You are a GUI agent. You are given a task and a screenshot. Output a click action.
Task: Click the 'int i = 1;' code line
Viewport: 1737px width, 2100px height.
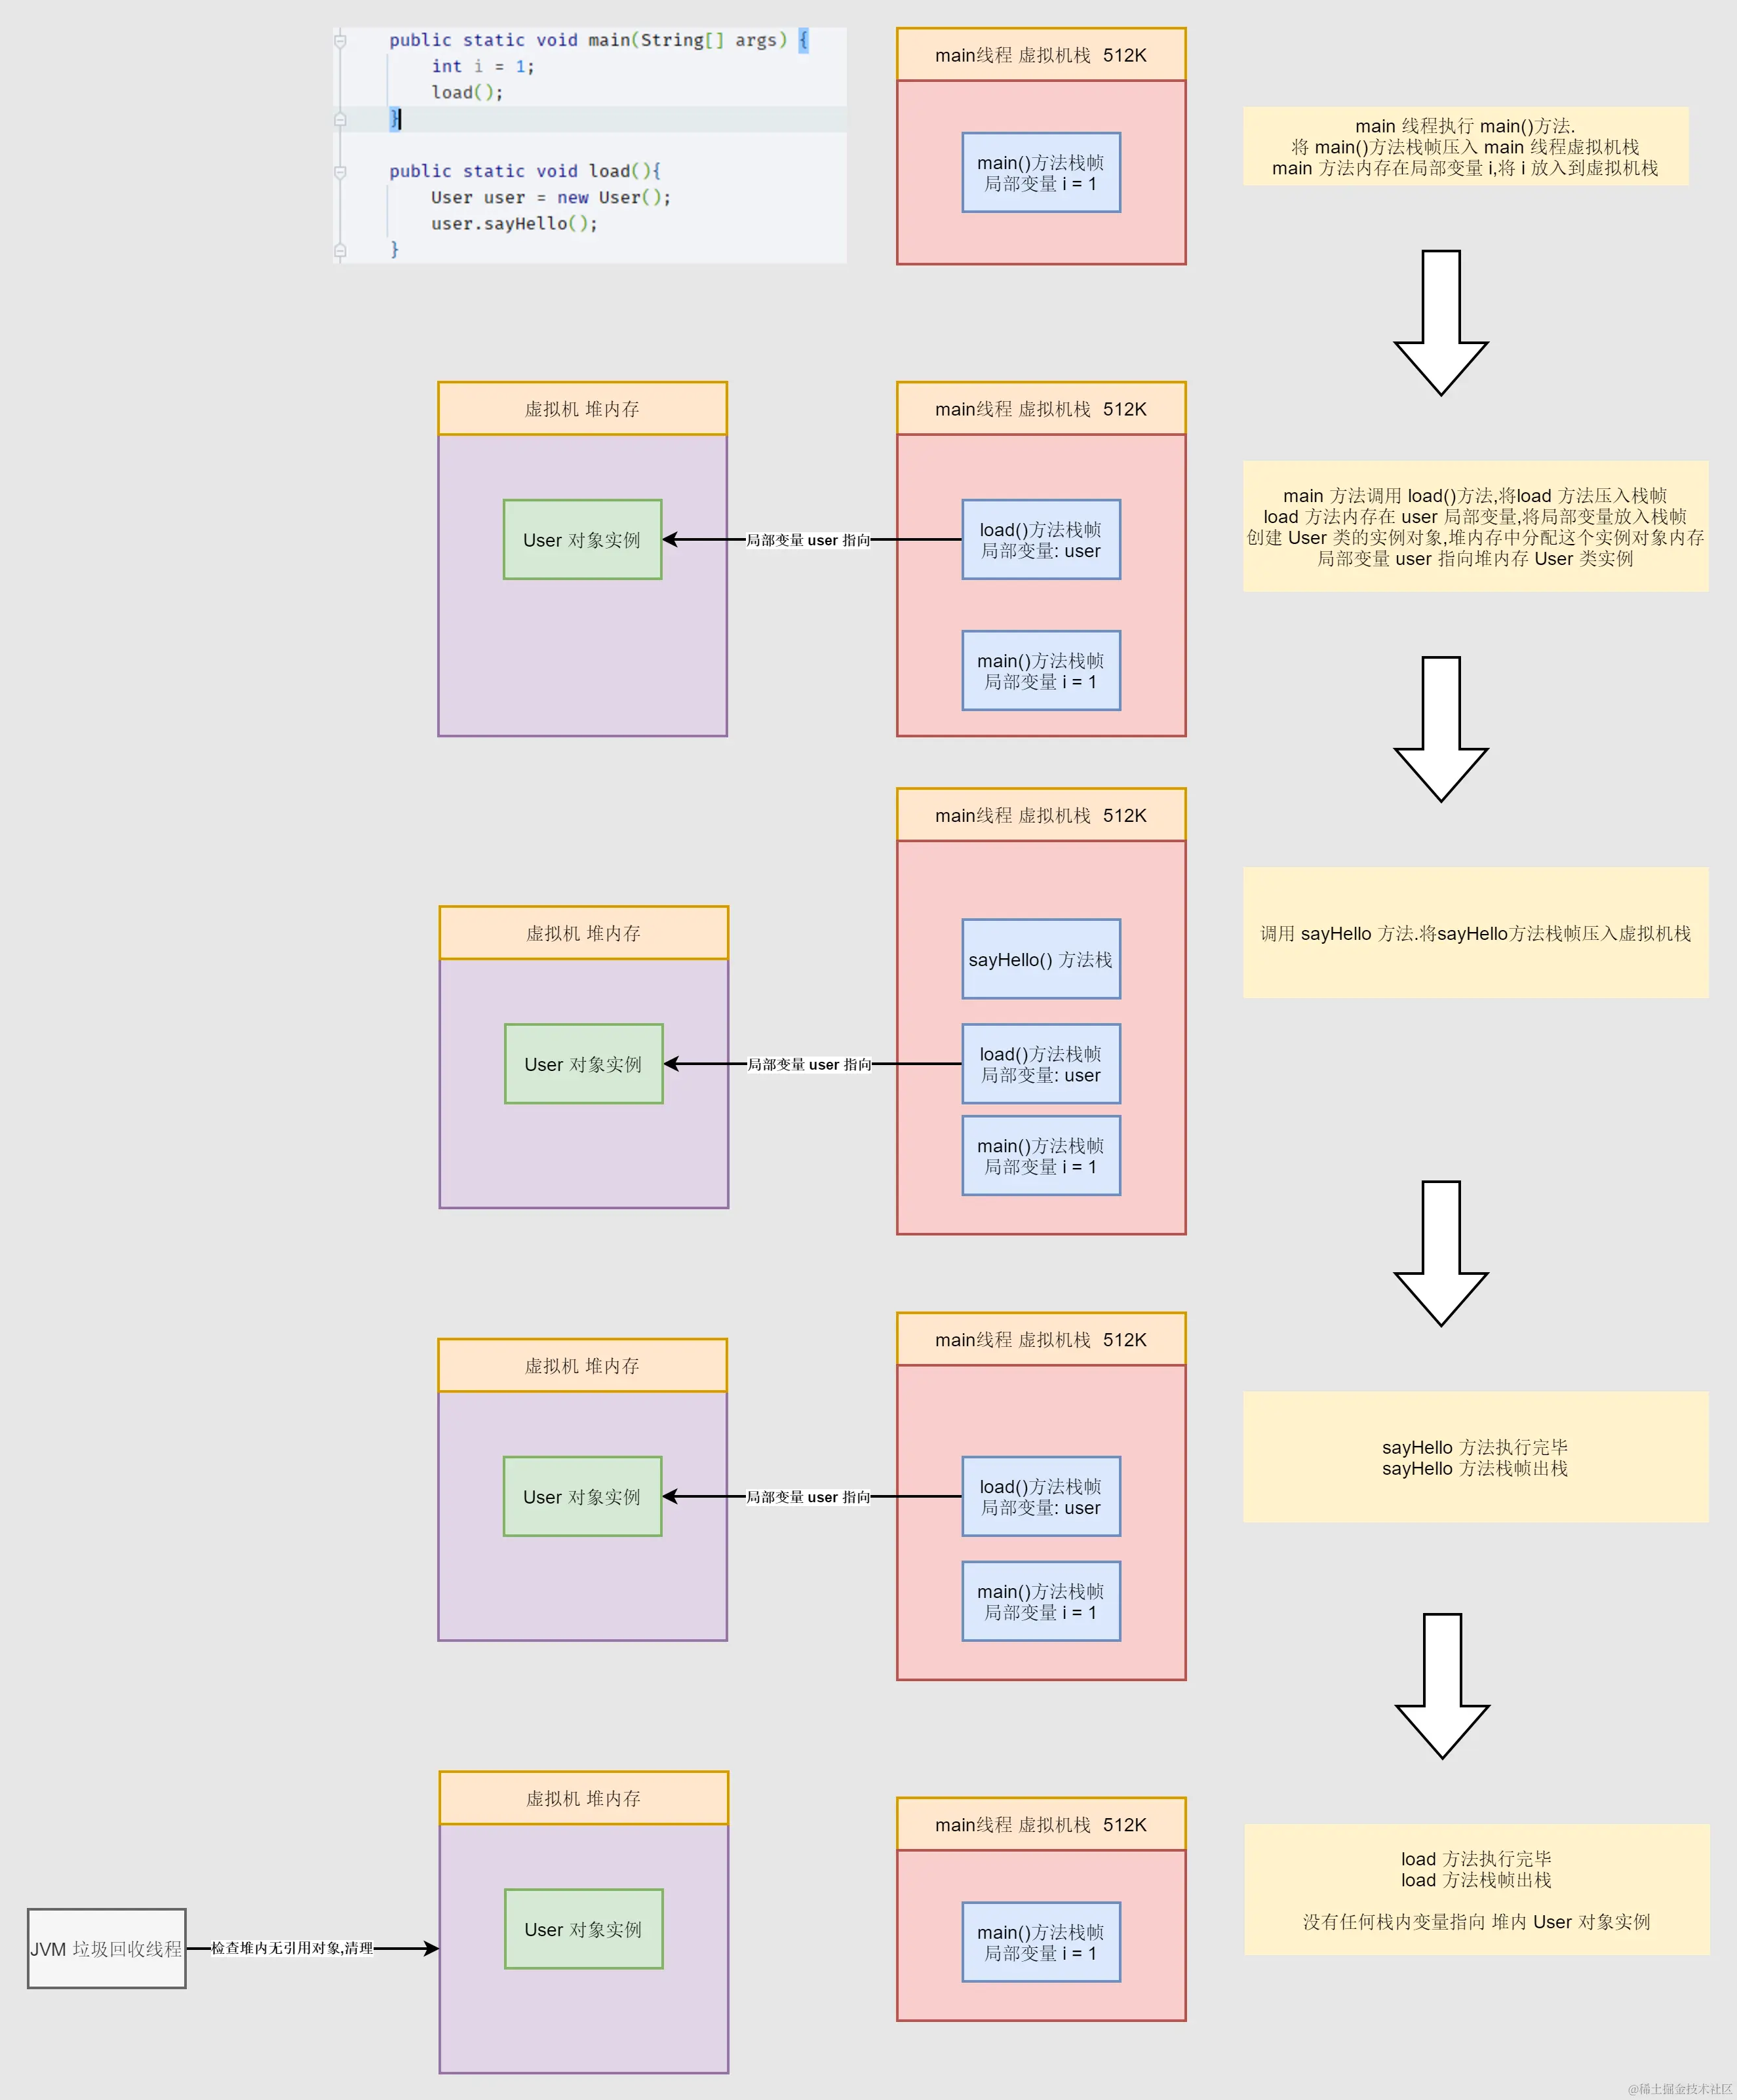[482, 66]
